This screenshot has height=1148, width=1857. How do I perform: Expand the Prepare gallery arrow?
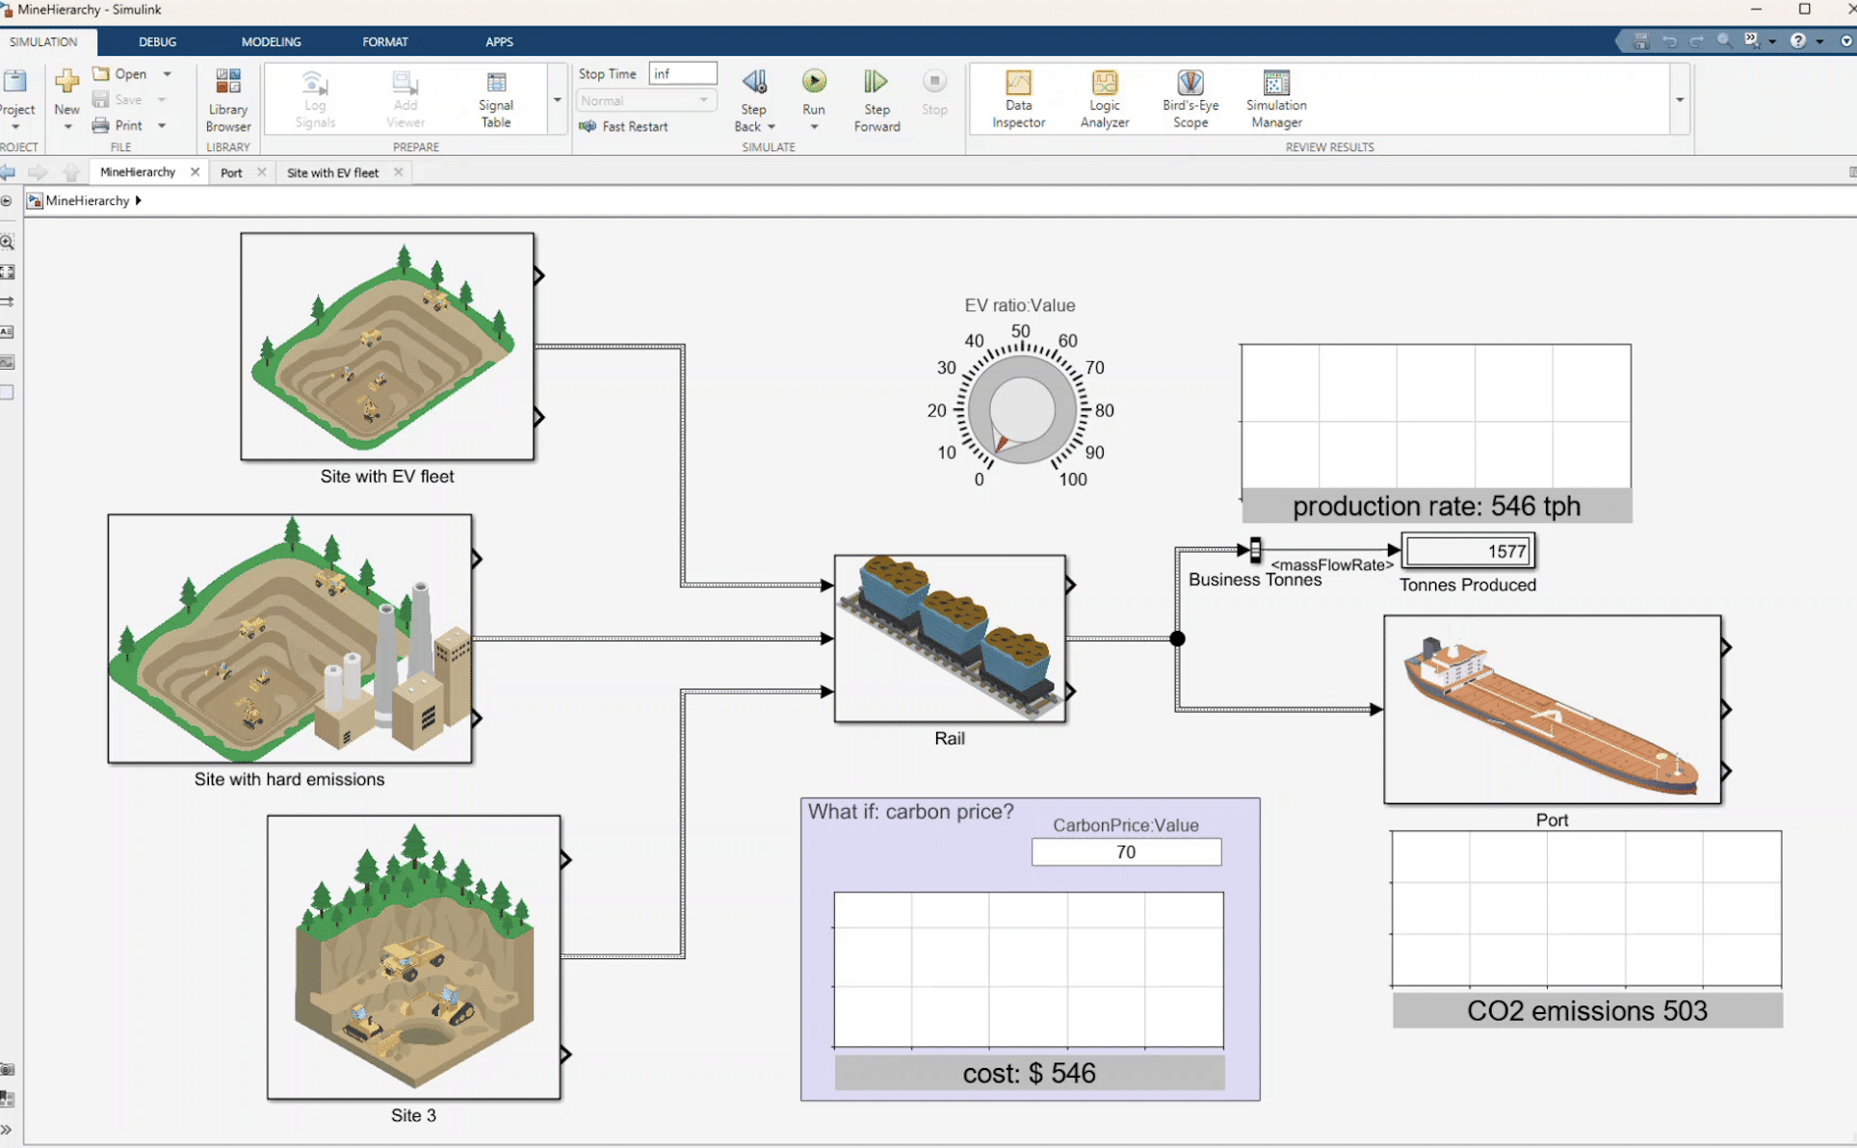tap(557, 100)
